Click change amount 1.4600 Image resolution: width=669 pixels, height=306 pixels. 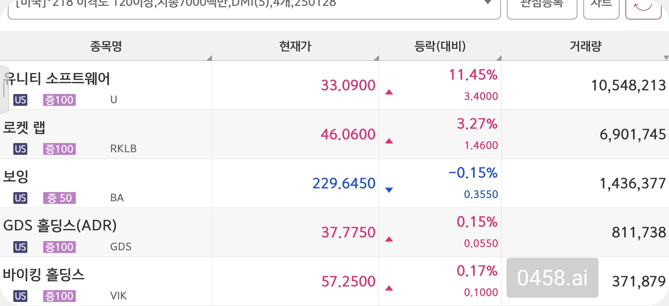481,145
